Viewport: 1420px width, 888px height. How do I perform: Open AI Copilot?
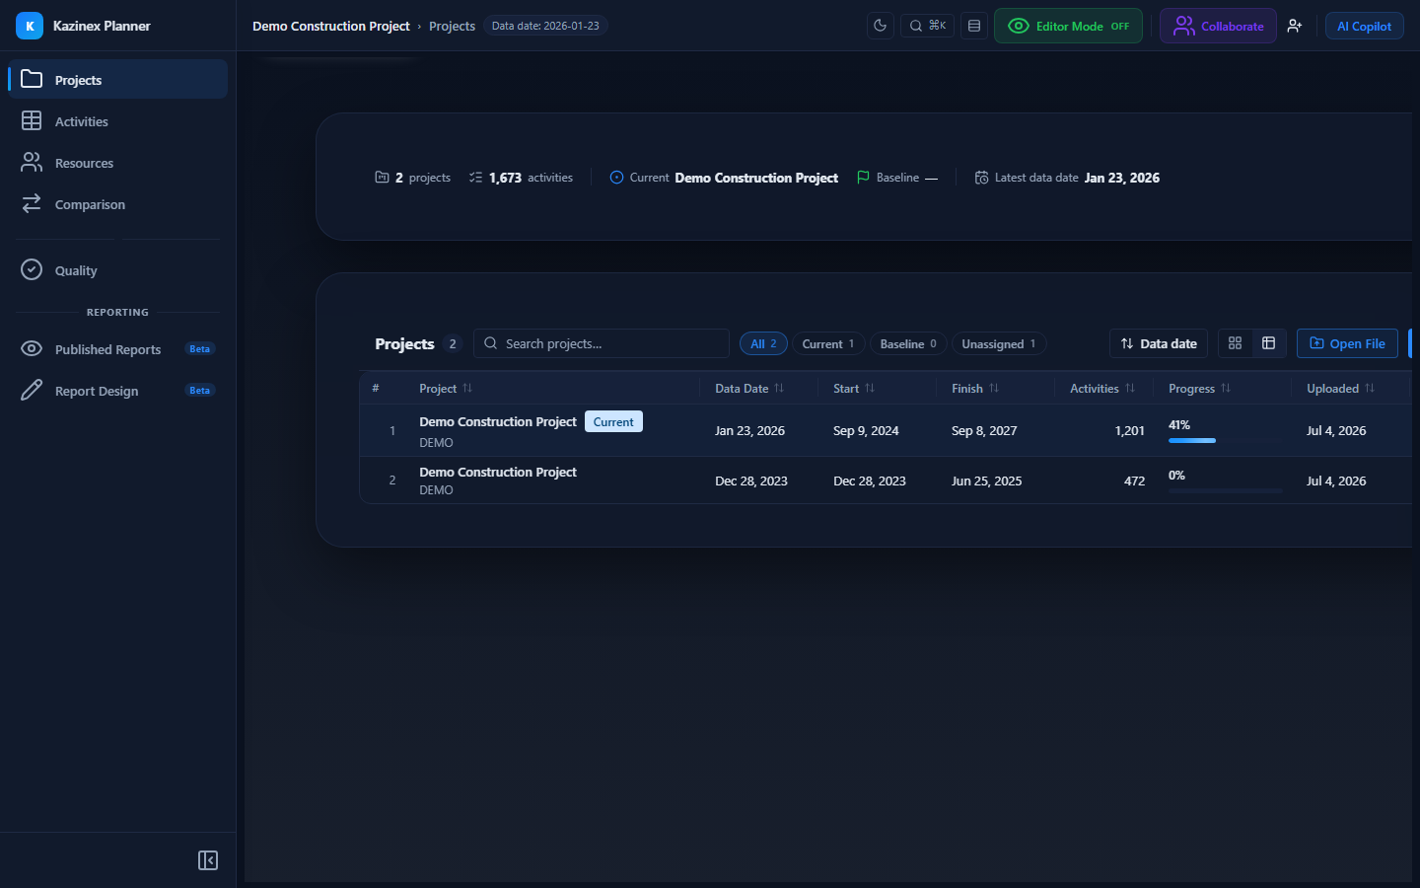pos(1364,26)
